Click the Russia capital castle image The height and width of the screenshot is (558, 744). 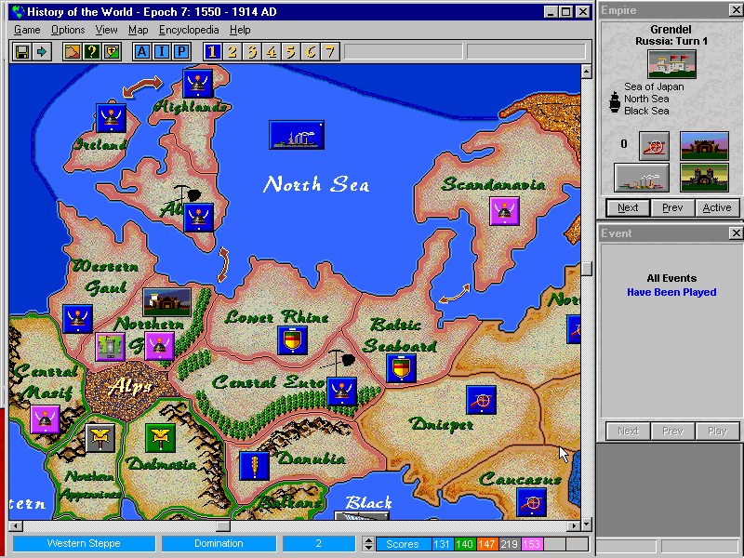pyautogui.click(x=671, y=64)
